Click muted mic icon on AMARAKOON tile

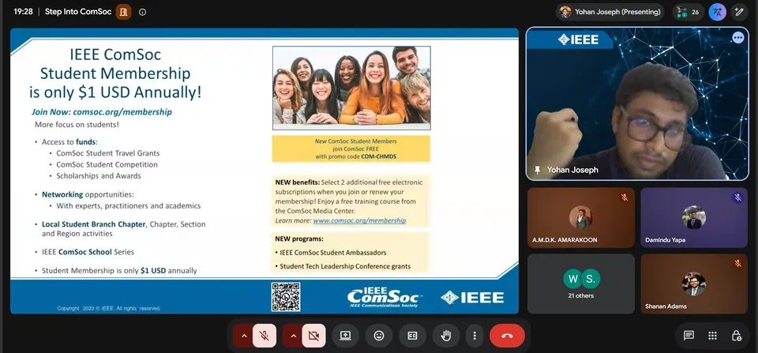pyautogui.click(x=625, y=197)
